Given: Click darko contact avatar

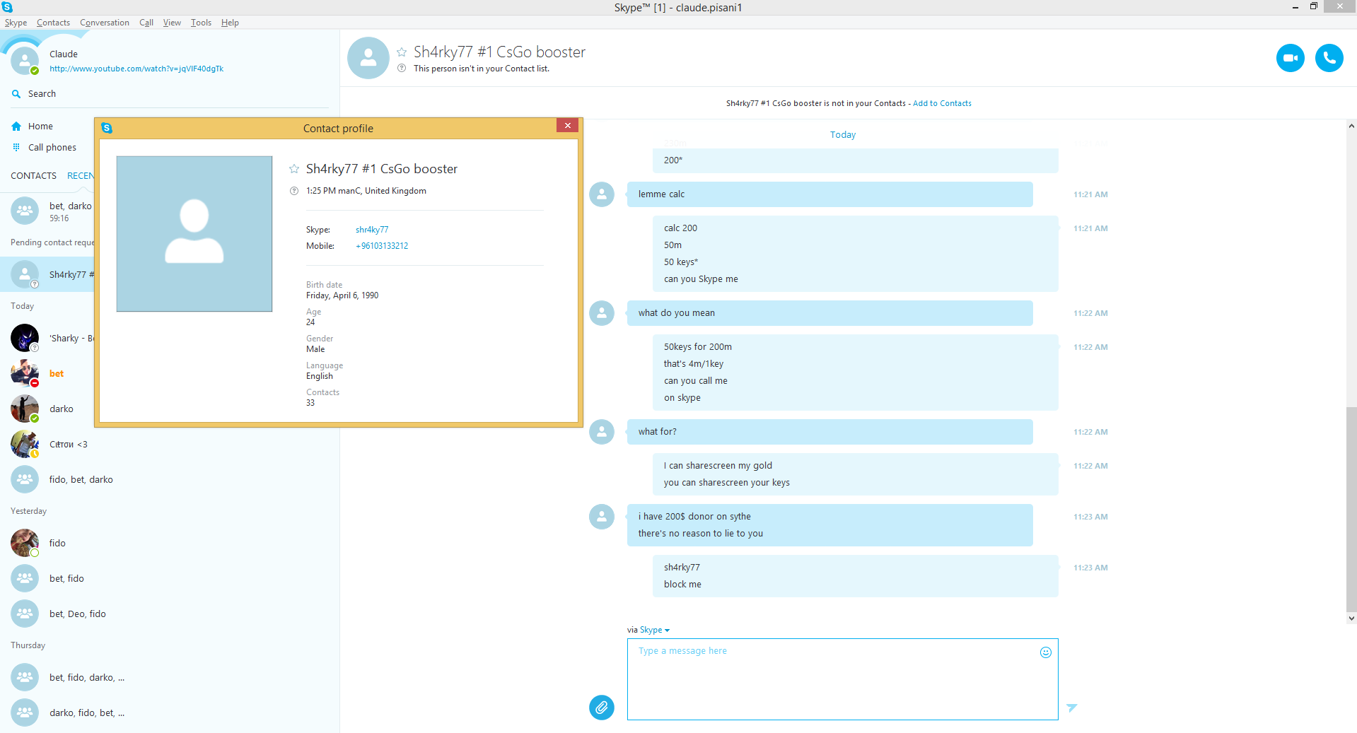Looking at the screenshot, I should [x=25, y=409].
